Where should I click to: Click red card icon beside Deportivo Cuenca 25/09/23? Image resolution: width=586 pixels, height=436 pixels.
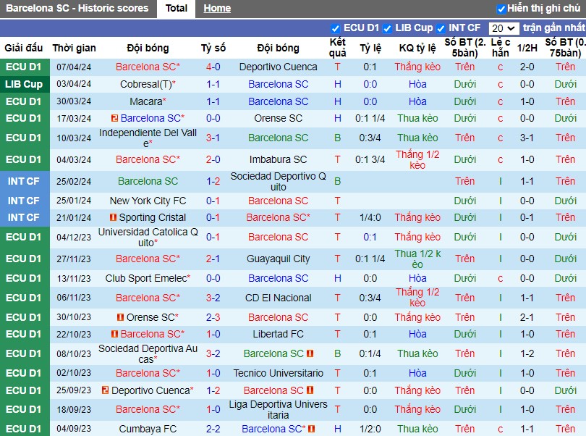point(105,390)
